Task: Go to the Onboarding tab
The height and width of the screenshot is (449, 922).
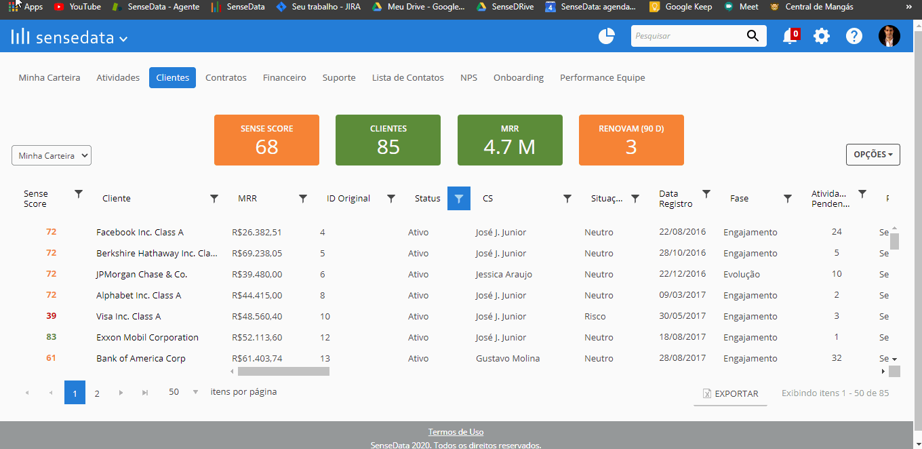Action: click(519, 78)
